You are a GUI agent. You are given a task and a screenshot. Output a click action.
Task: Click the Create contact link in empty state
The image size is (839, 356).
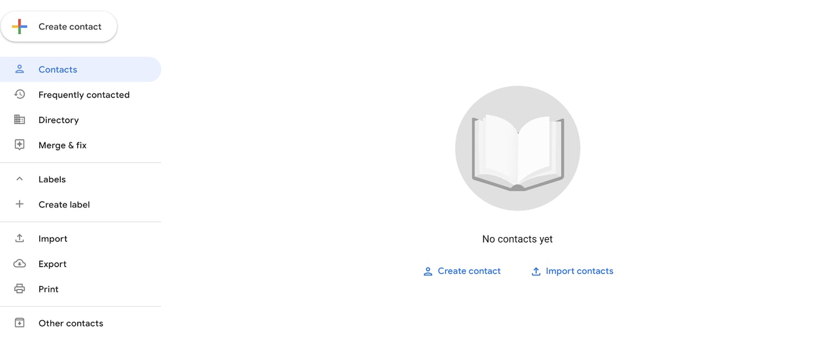[462, 271]
